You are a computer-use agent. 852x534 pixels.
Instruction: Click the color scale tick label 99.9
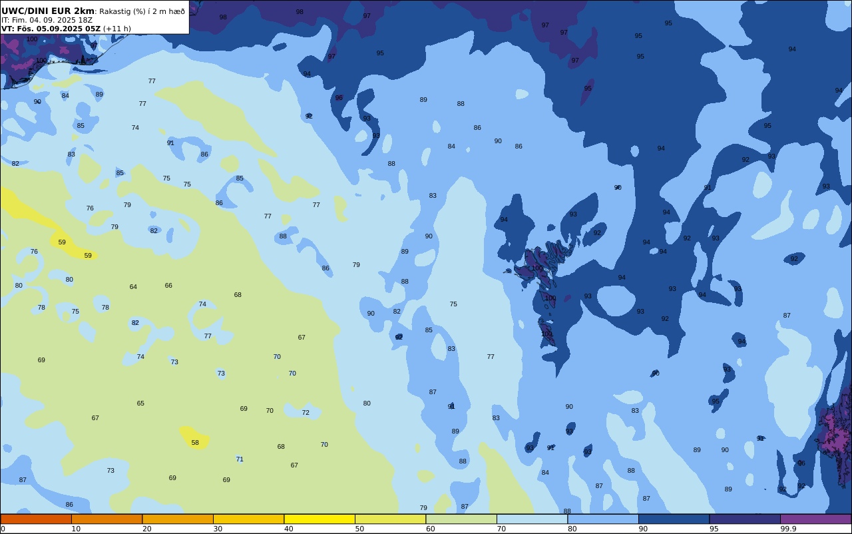pos(788,529)
